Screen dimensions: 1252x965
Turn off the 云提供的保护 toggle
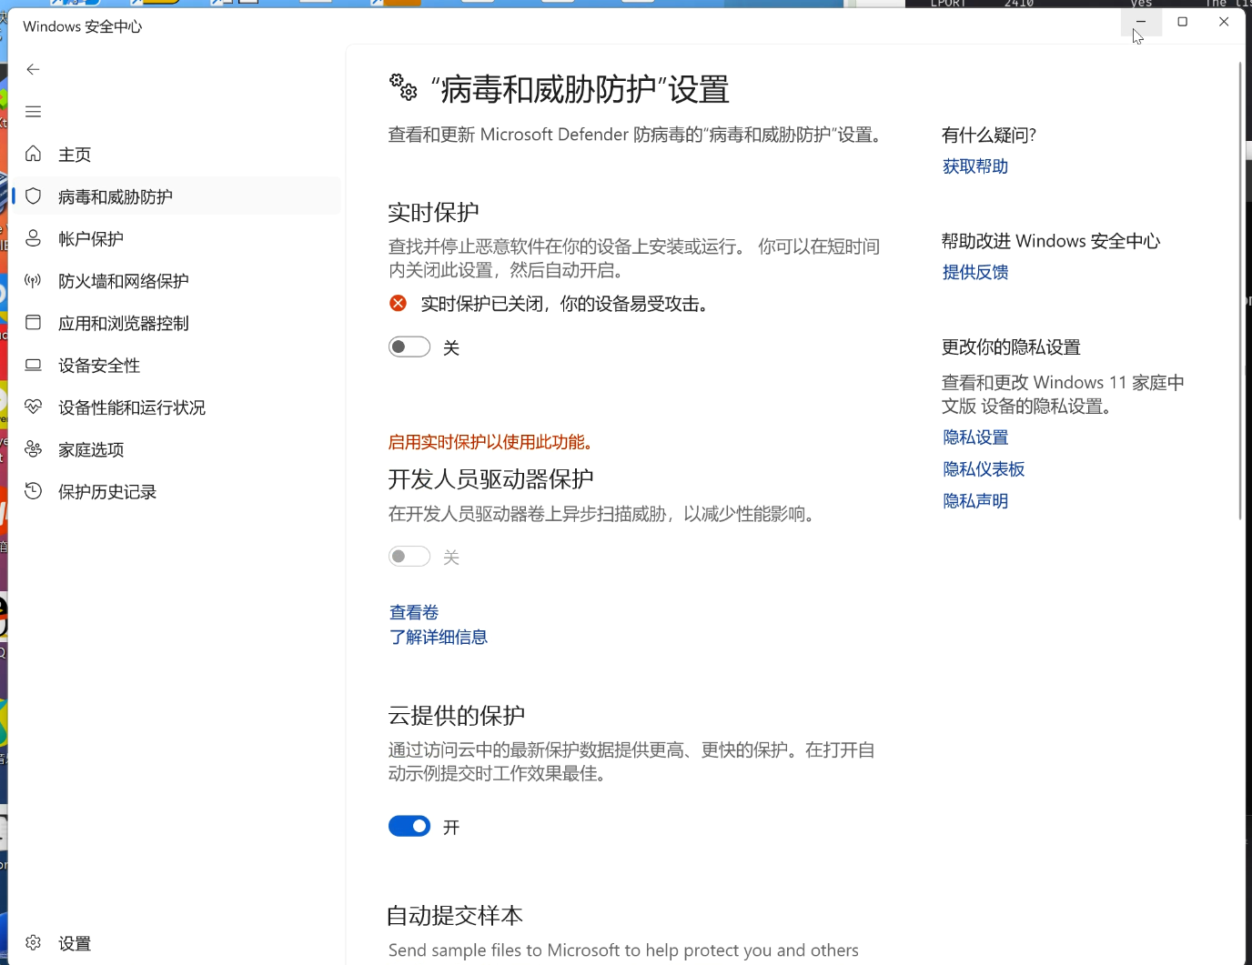[x=409, y=826]
